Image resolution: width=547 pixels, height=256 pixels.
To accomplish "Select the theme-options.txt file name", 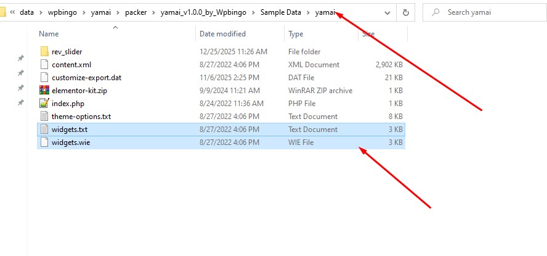I will pos(81,116).
